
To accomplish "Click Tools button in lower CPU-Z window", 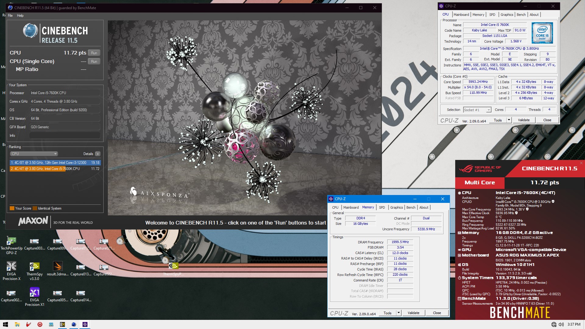I will pos(388,313).
